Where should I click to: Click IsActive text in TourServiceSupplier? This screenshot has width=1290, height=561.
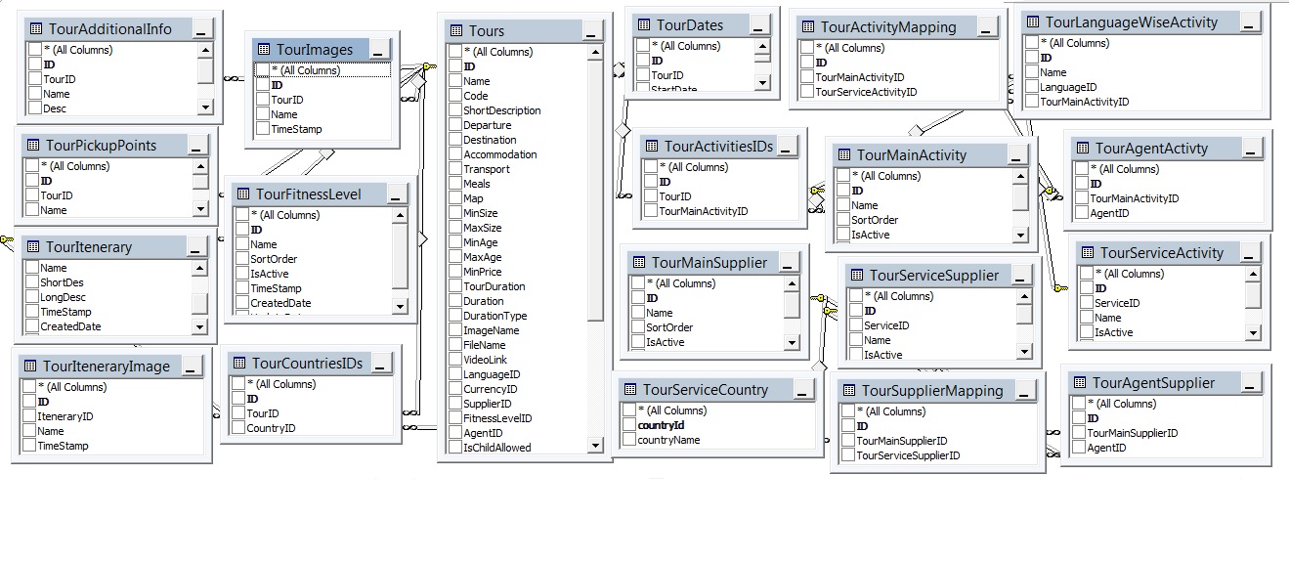tap(882, 355)
